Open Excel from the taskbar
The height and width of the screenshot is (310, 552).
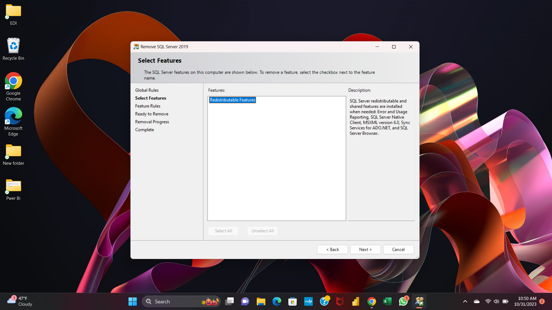pyautogui.click(x=387, y=301)
